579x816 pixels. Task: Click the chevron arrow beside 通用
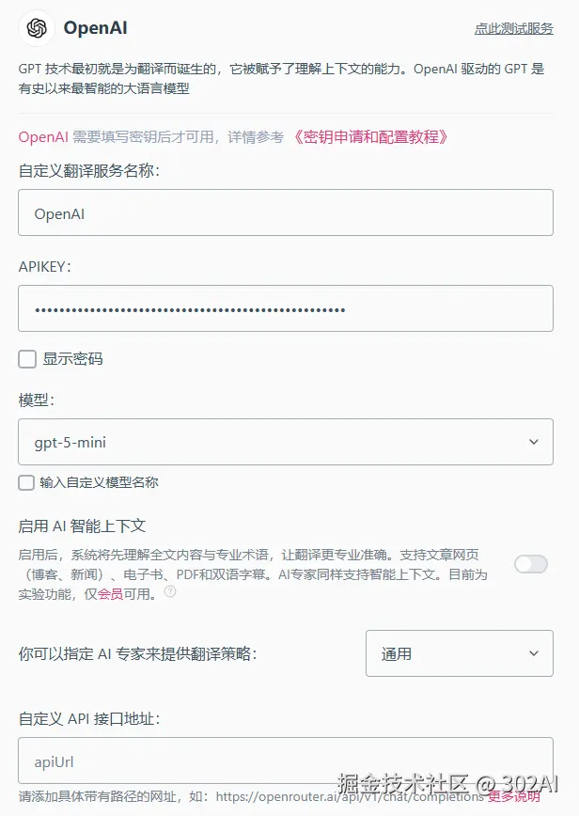click(534, 653)
